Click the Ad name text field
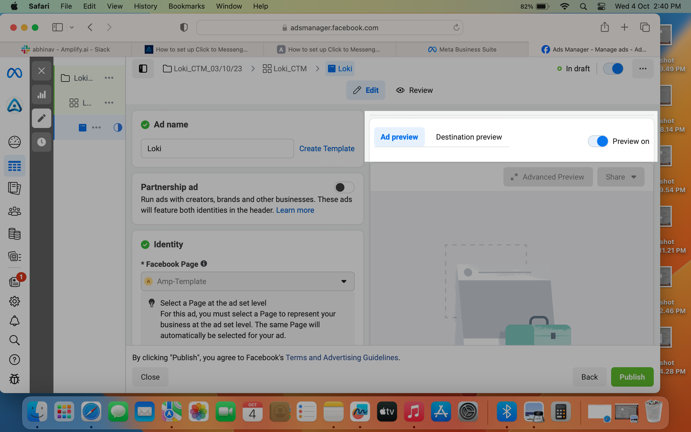The height and width of the screenshot is (432, 691). pyautogui.click(x=217, y=148)
